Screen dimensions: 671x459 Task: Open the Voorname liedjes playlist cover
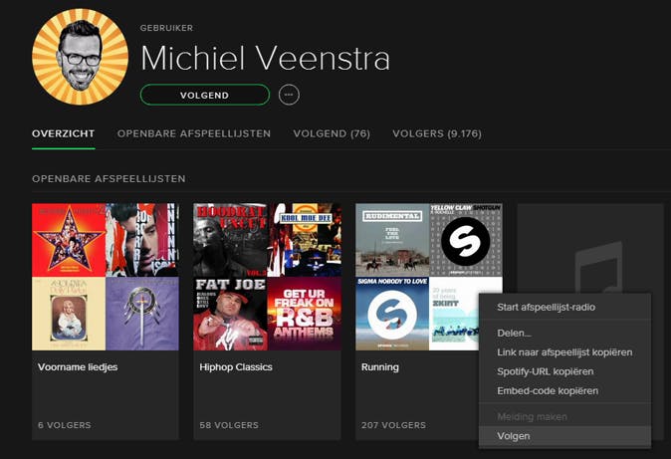[x=106, y=277]
